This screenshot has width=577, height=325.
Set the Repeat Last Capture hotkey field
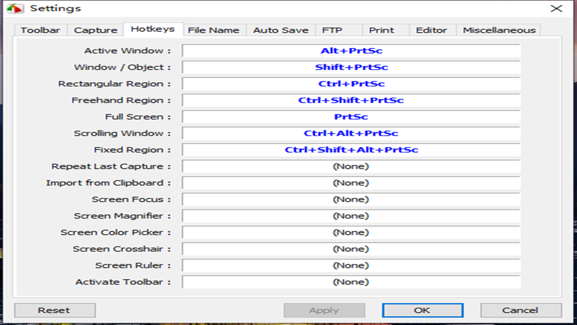point(351,166)
